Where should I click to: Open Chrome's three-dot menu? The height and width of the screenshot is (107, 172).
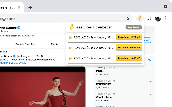(166, 18)
